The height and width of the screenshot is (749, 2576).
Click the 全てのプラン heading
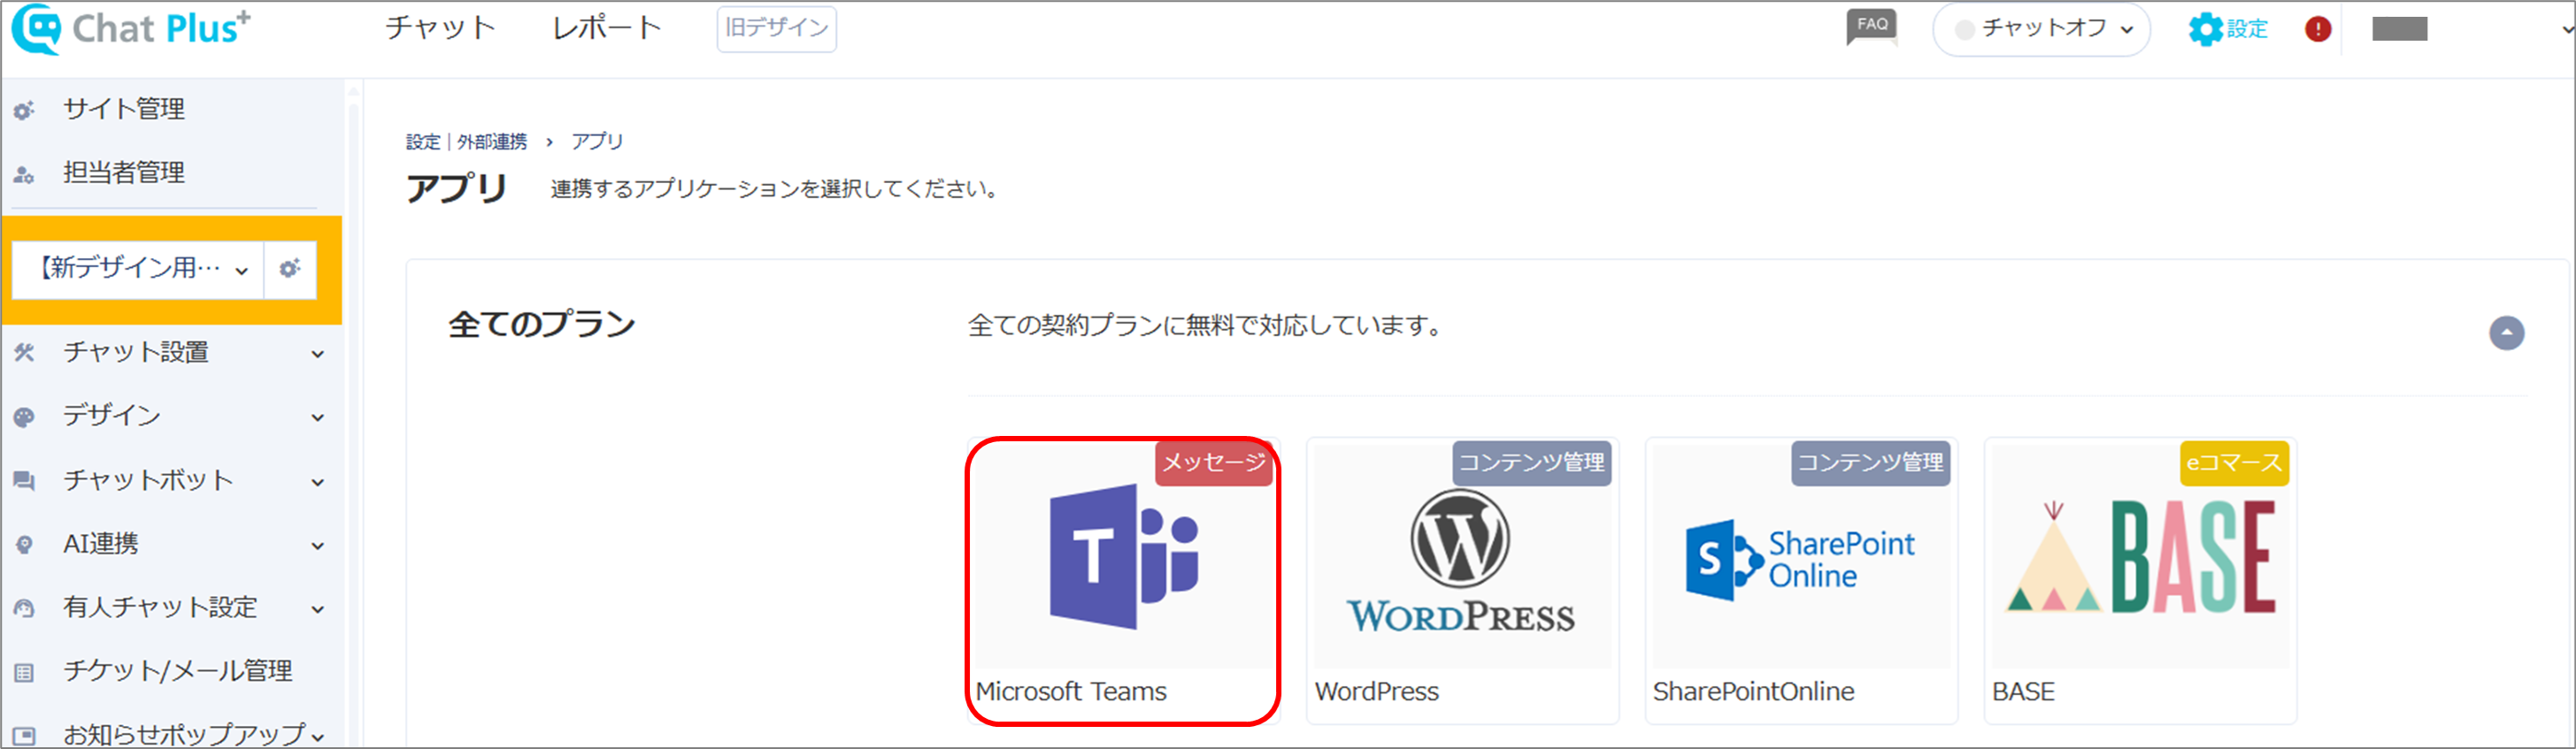pos(542,325)
